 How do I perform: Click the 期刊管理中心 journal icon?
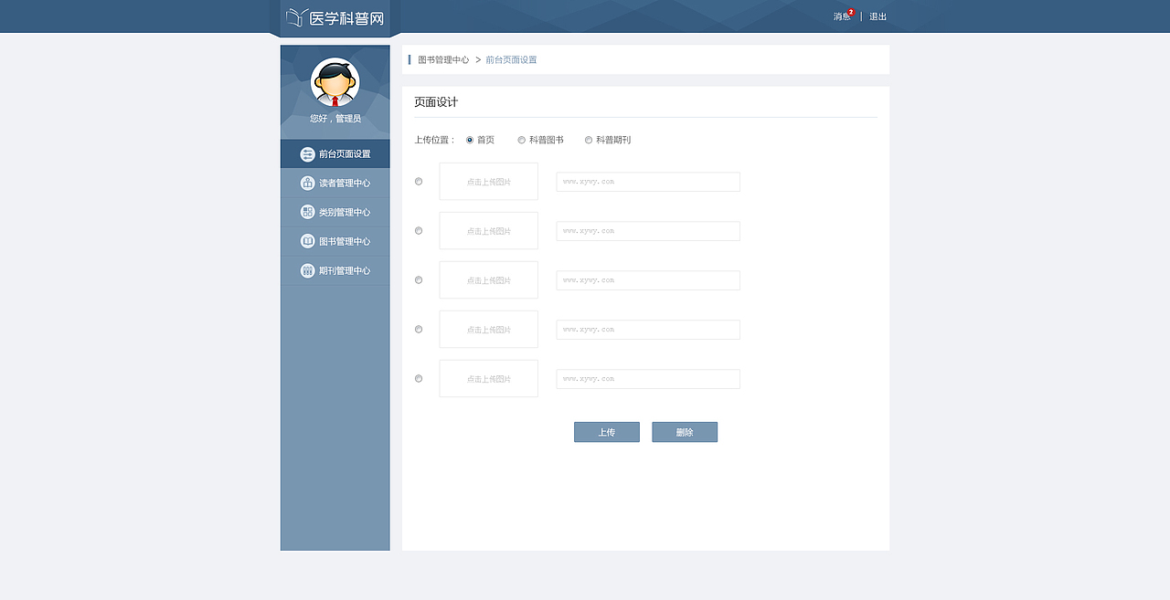(x=307, y=270)
